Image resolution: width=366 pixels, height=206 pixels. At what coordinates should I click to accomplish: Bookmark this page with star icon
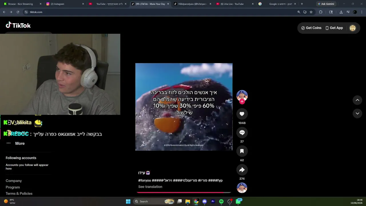pyautogui.click(x=311, y=12)
